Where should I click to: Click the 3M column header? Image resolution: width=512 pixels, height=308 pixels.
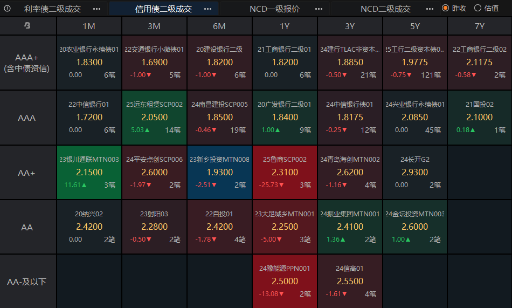(154, 26)
